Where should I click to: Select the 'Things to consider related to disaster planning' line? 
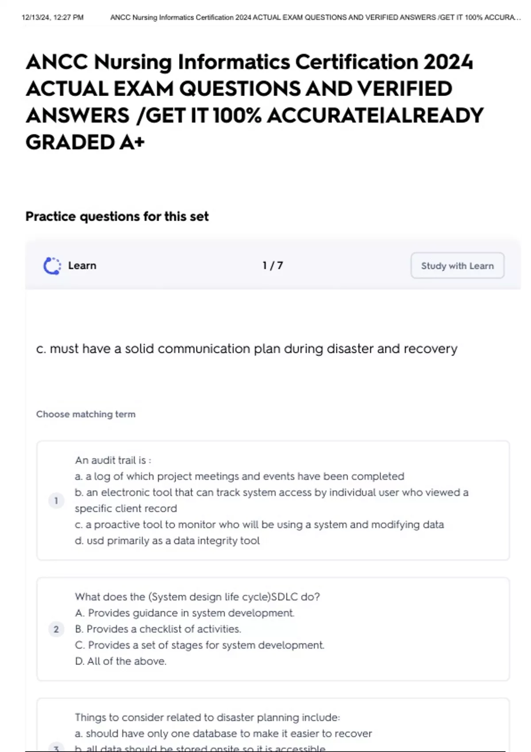pos(207,717)
